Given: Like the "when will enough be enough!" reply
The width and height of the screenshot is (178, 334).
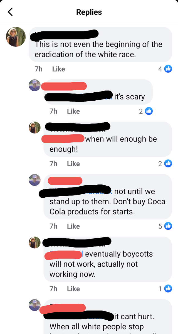Looking at the screenshot, I should click(x=73, y=164).
